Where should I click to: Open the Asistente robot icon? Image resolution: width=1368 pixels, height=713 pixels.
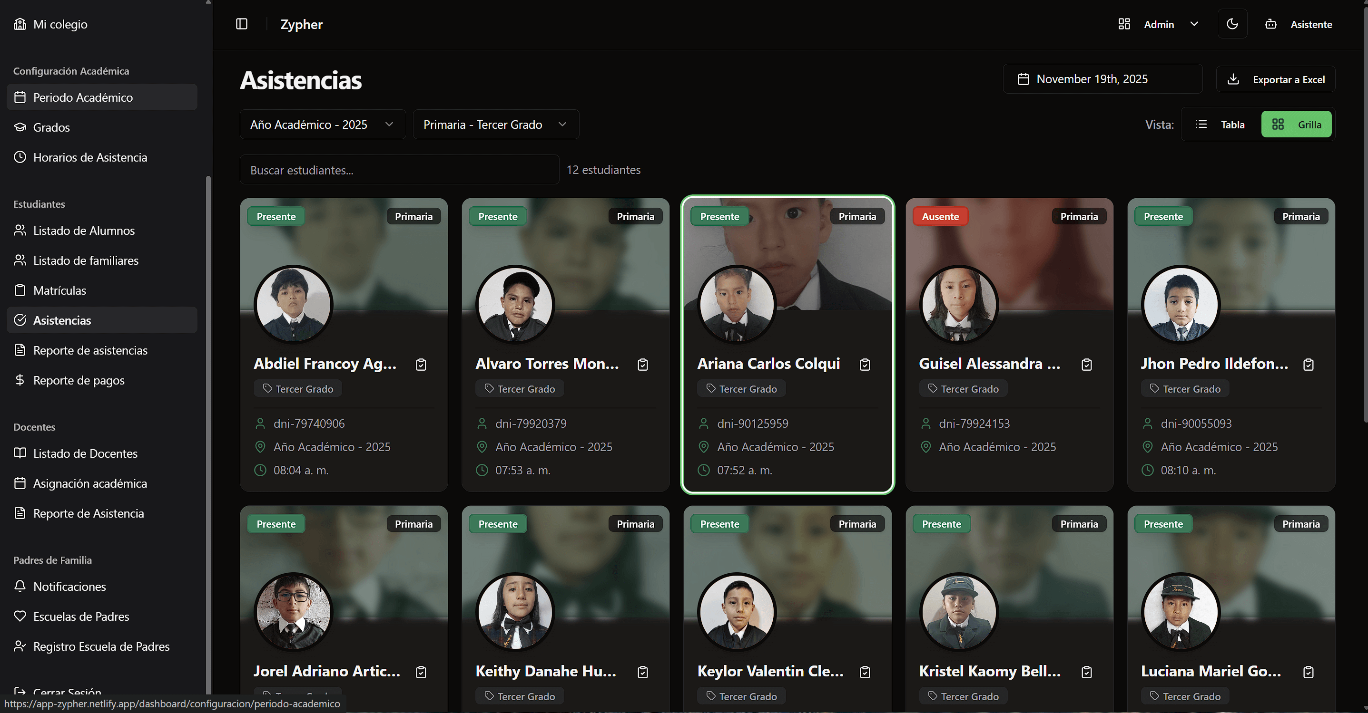click(1271, 24)
